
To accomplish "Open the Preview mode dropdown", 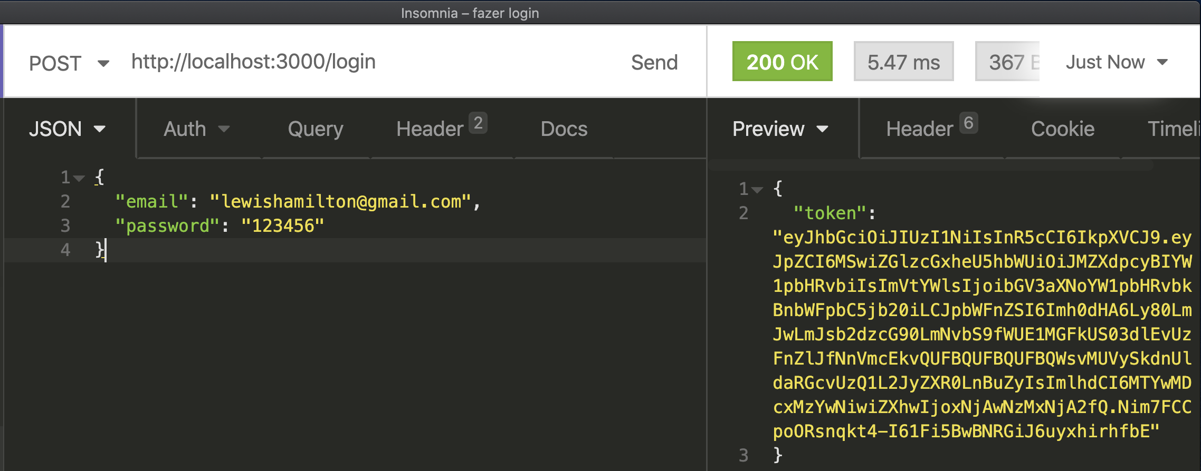I will pos(780,129).
